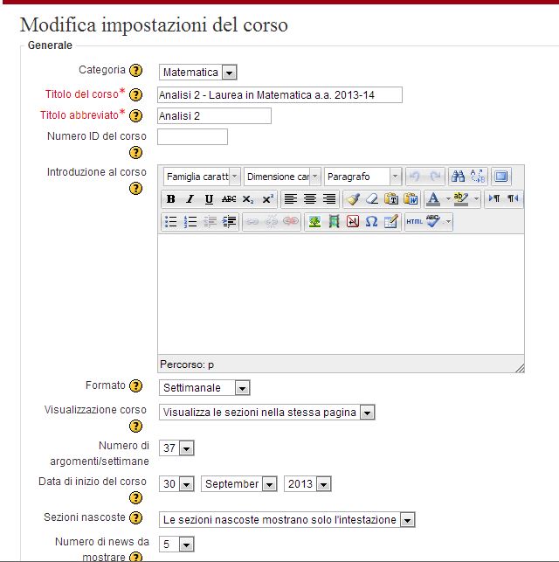Open the spellchecker language arrow
Screen dimensions: 559x562
(448, 222)
